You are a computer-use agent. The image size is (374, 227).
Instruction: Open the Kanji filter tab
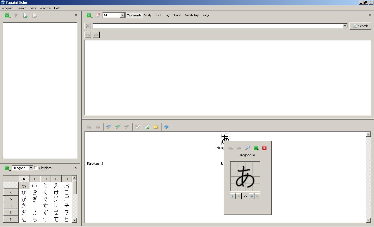point(206,15)
